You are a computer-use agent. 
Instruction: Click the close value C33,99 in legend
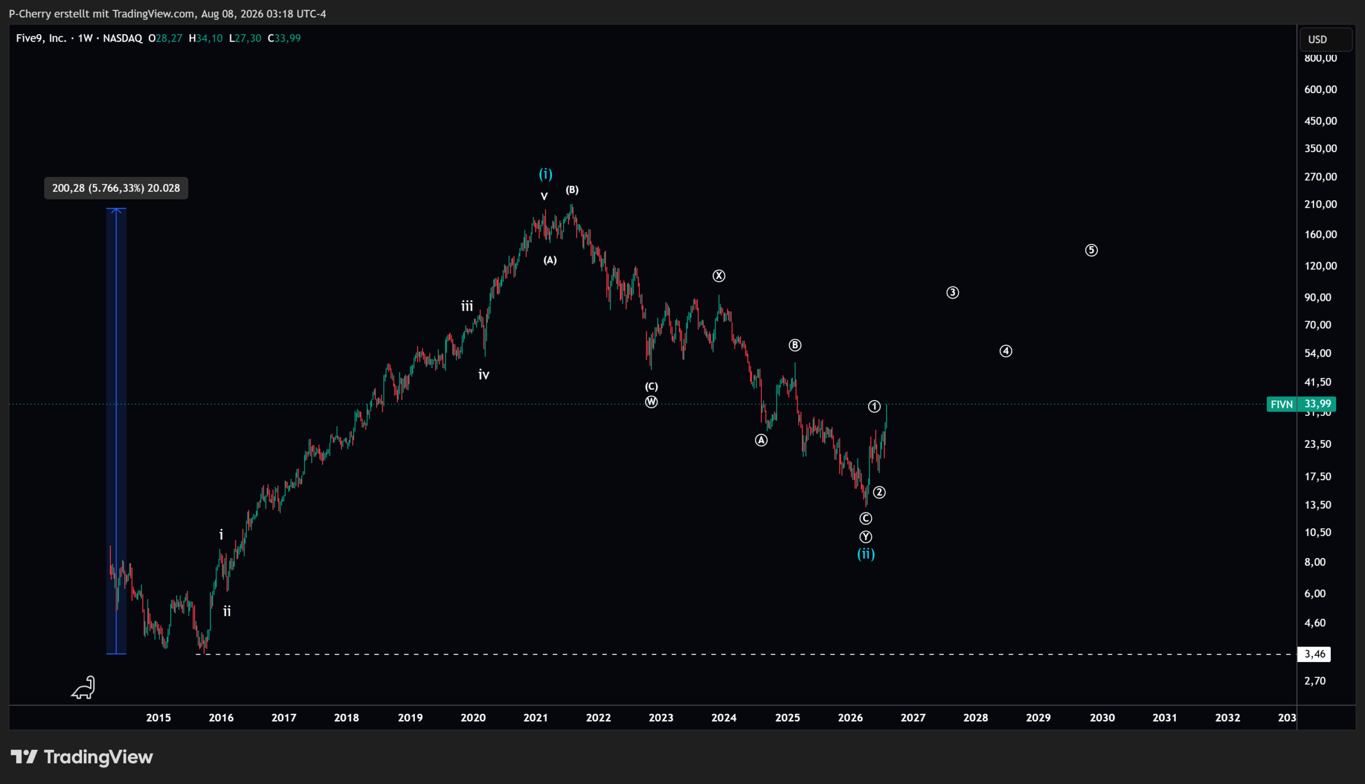(x=284, y=38)
